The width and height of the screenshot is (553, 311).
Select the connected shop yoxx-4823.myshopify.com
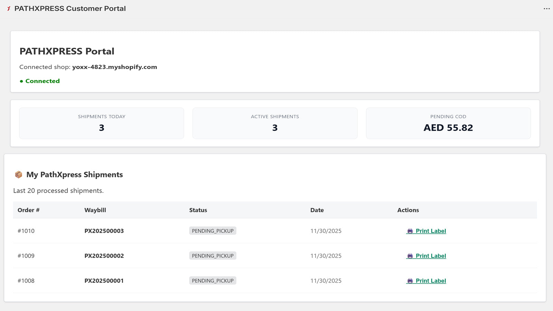click(x=114, y=67)
